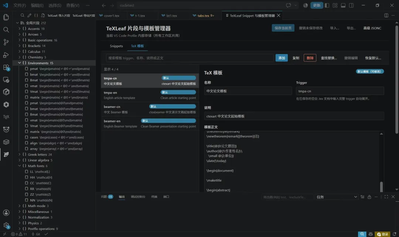Open the TeX sidebar view
399x237 pixels.
point(6,117)
